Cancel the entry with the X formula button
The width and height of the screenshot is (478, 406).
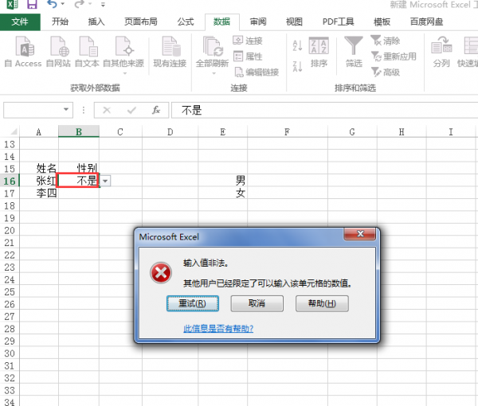coord(107,110)
